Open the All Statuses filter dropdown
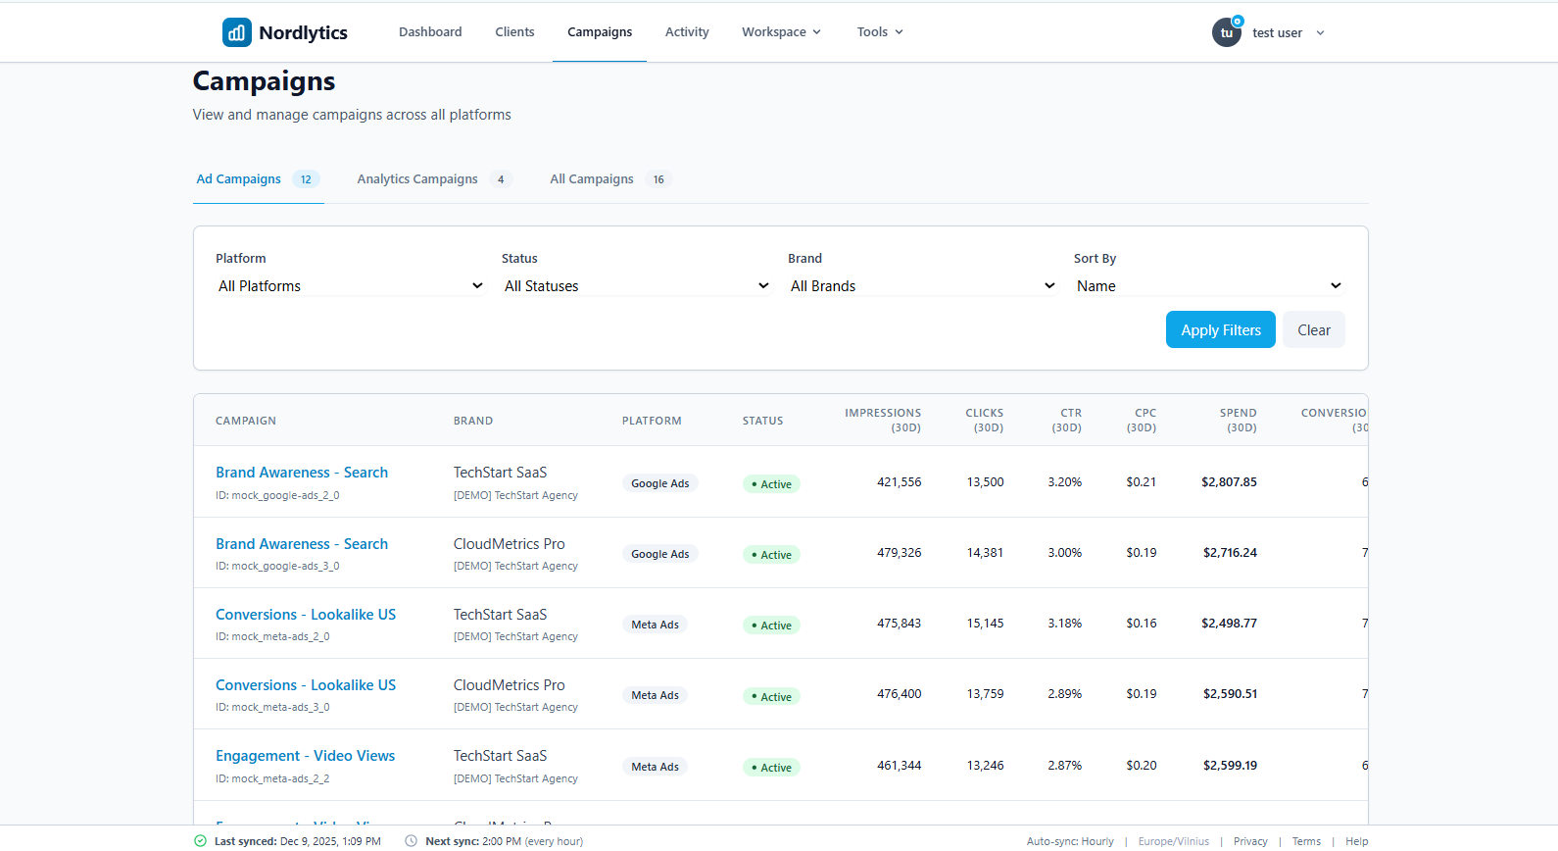Viewport: 1558px width, 851px height. [636, 286]
